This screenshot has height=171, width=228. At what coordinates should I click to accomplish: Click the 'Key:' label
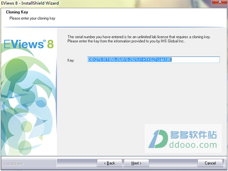(x=71, y=60)
